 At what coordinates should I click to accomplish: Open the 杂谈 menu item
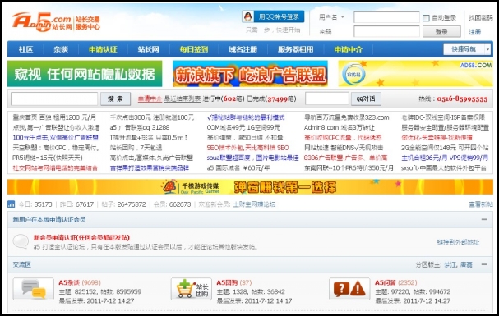61,49
